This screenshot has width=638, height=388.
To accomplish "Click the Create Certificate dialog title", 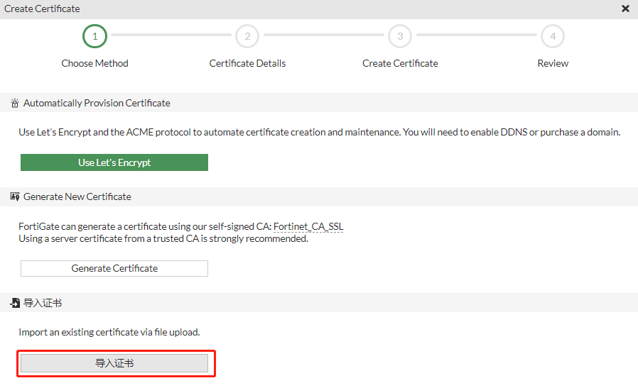I will point(42,9).
